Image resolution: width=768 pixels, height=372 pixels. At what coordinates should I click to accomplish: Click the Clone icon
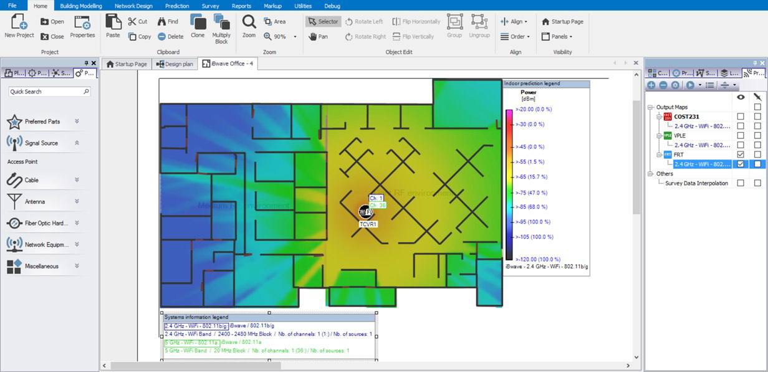coord(198,23)
